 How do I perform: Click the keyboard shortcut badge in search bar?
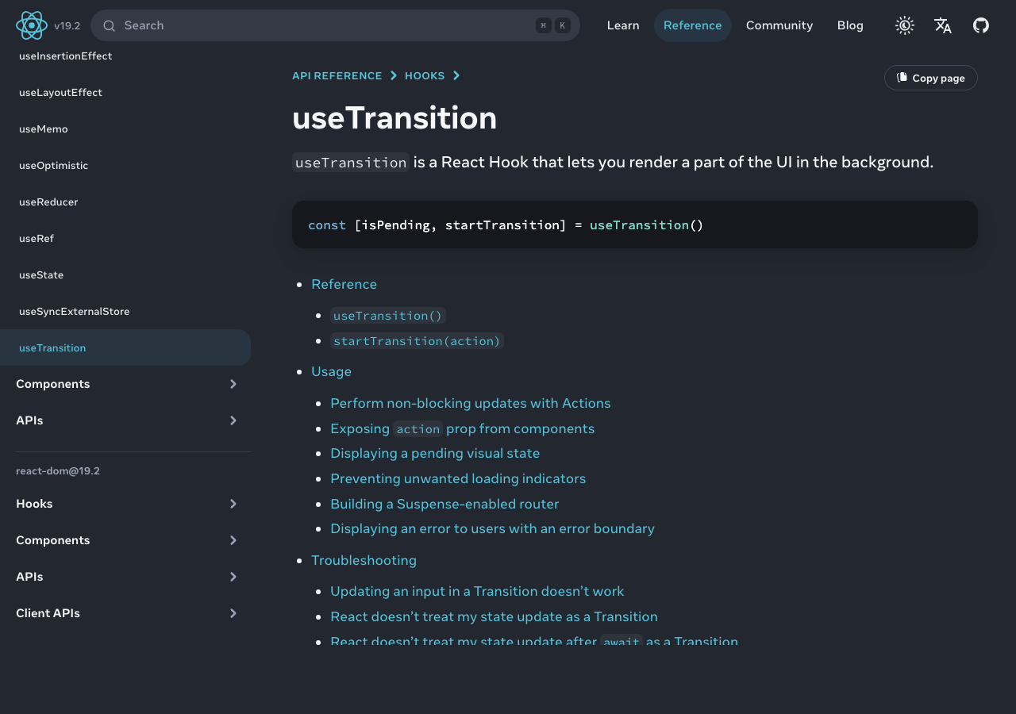[552, 25]
